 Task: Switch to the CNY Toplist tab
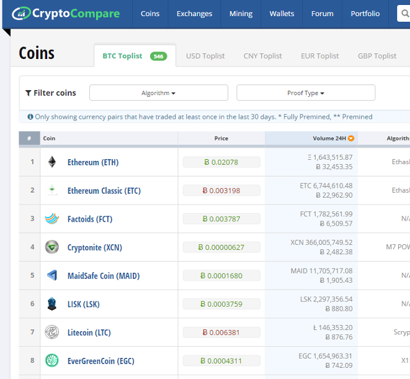(263, 56)
